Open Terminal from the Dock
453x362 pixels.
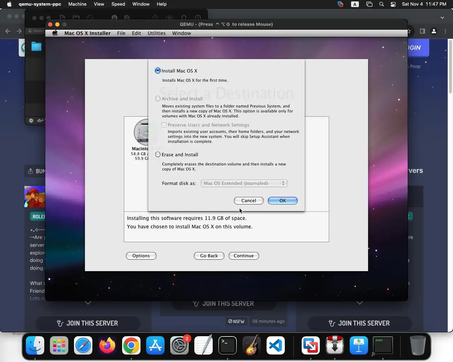(228, 345)
